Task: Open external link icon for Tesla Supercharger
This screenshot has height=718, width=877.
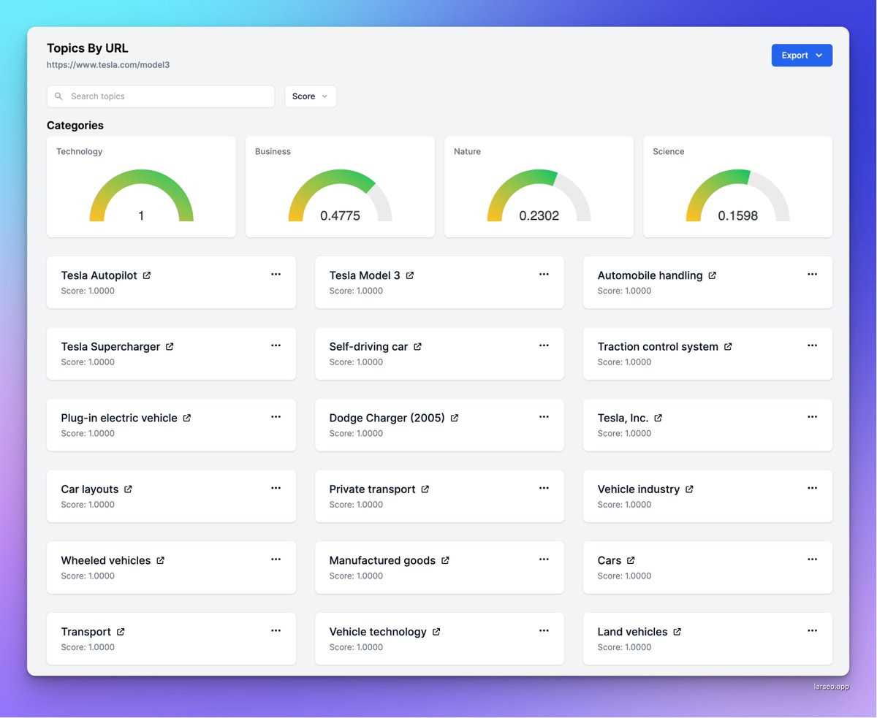Action: coord(170,347)
